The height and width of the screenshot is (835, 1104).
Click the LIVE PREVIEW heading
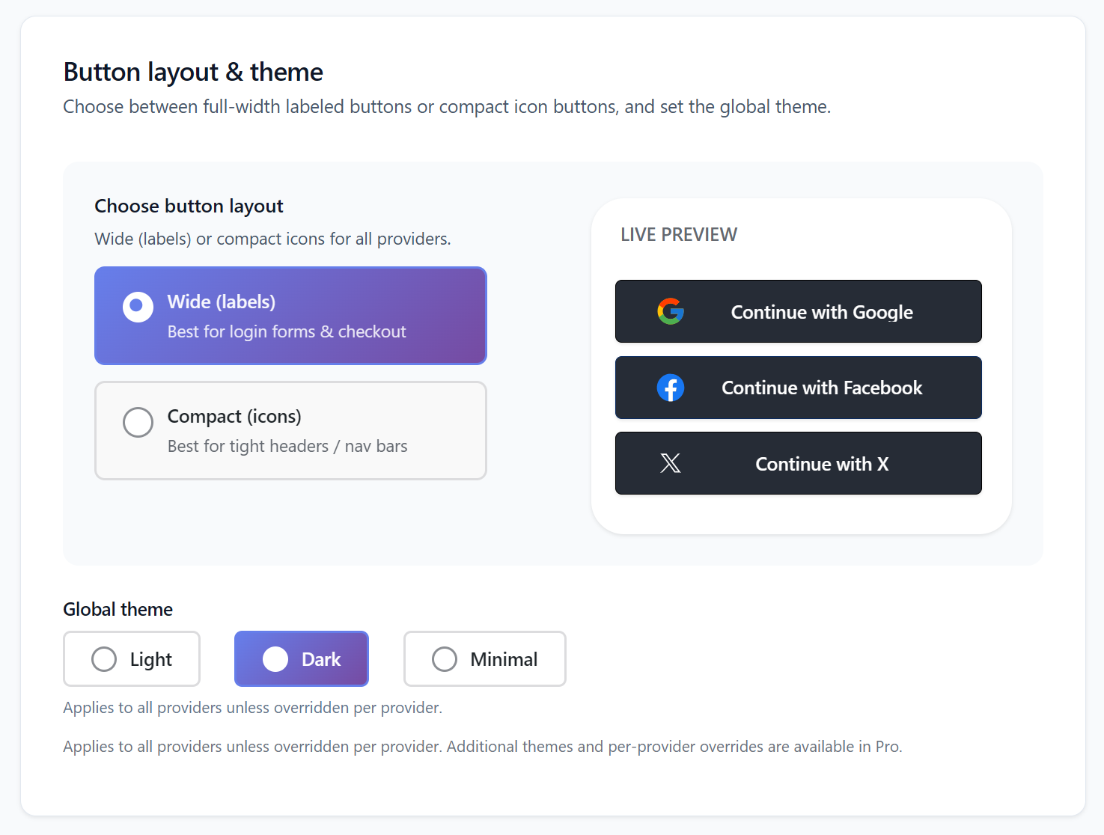[679, 235]
